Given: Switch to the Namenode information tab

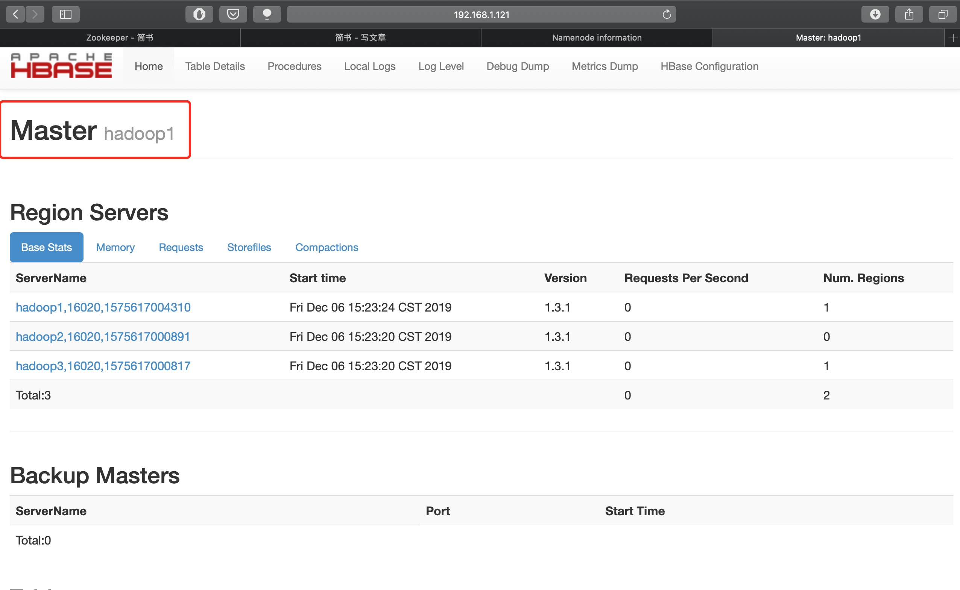Looking at the screenshot, I should (x=596, y=38).
